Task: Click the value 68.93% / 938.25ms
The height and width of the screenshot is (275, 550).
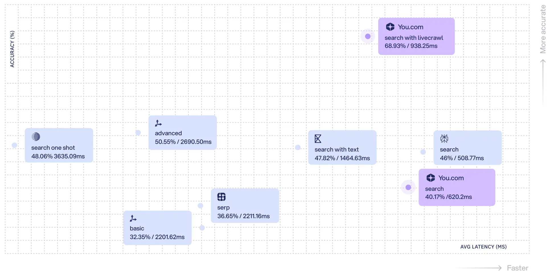Action: pyautogui.click(x=411, y=46)
